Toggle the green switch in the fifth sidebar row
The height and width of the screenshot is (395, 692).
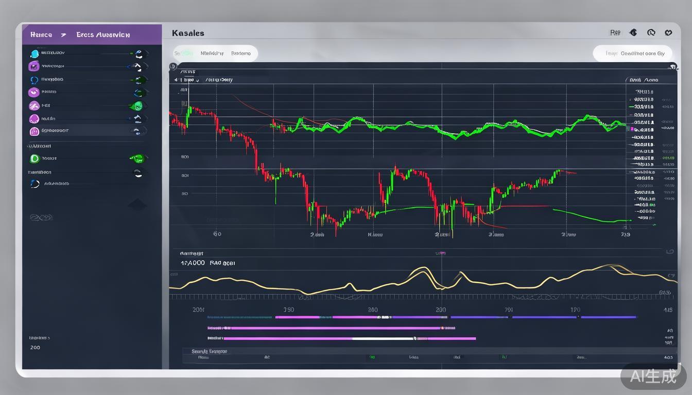[137, 106]
